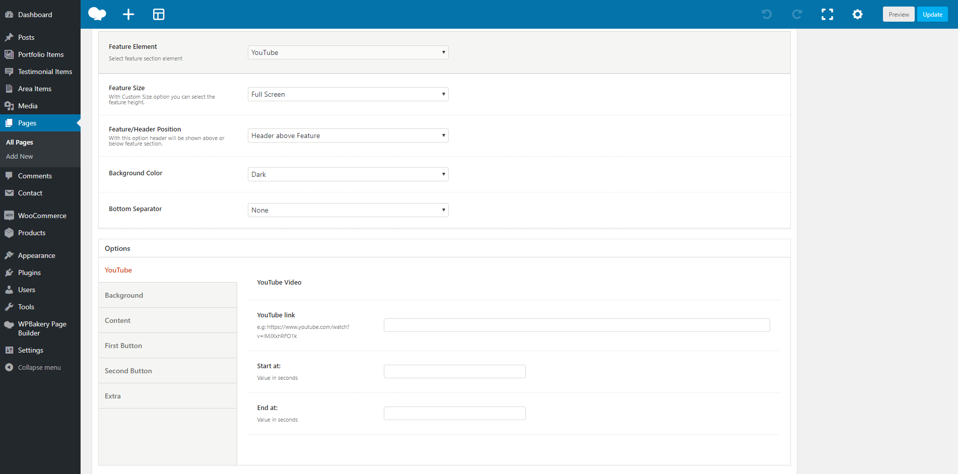The height and width of the screenshot is (474, 958).
Task: Click the Area Items document icon
Action: (9, 89)
